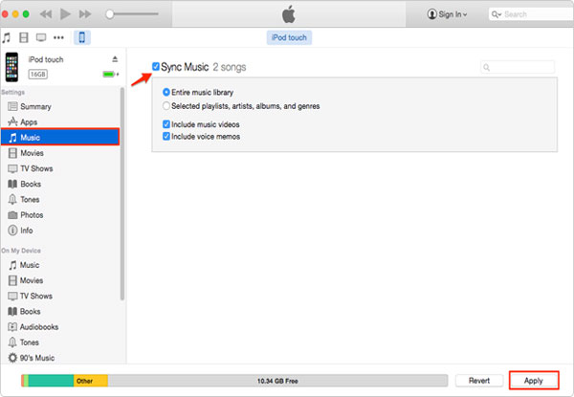Click the battery status indicator
The width and height of the screenshot is (574, 397).
pos(111,75)
